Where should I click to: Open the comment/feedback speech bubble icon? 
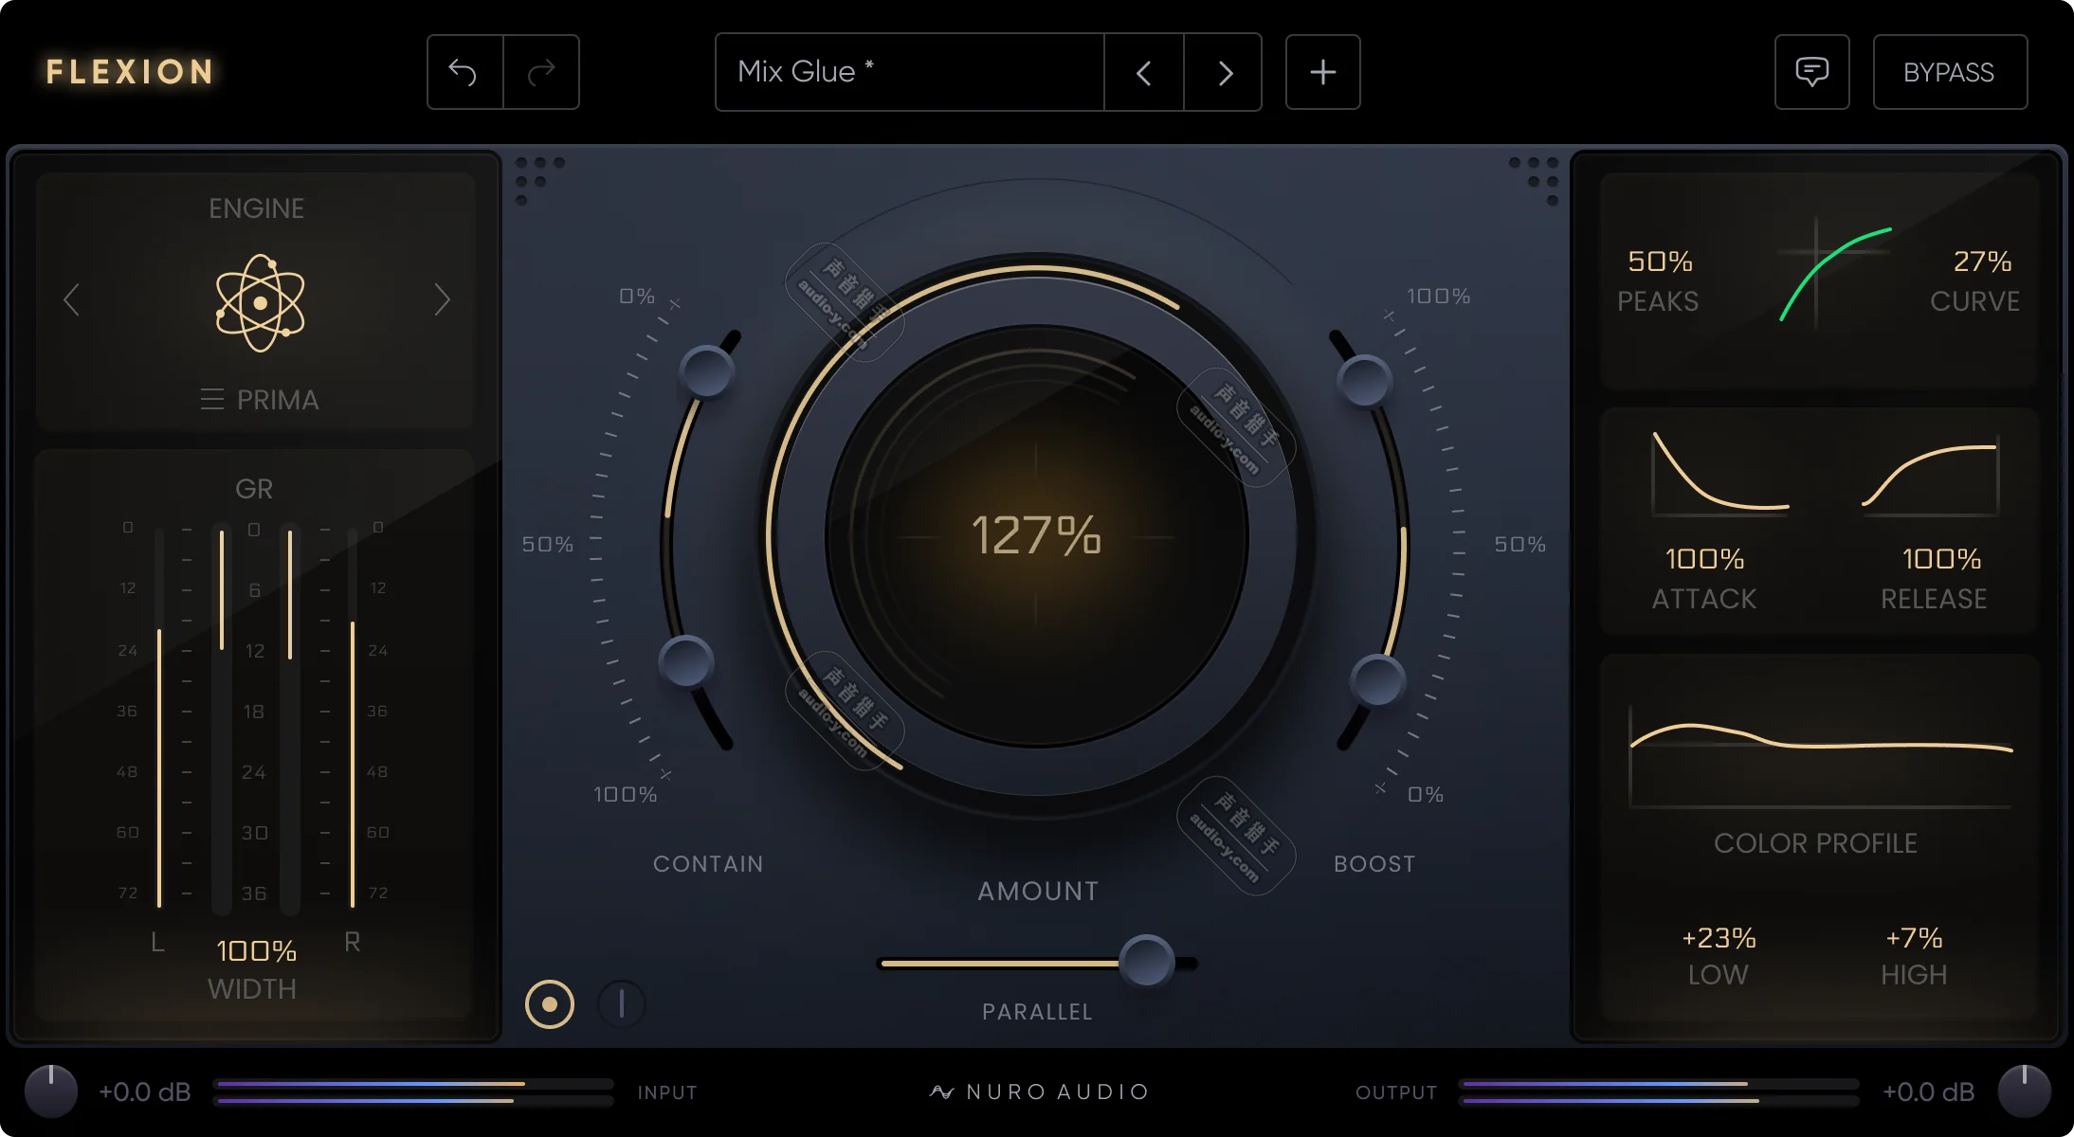point(1811,72)
